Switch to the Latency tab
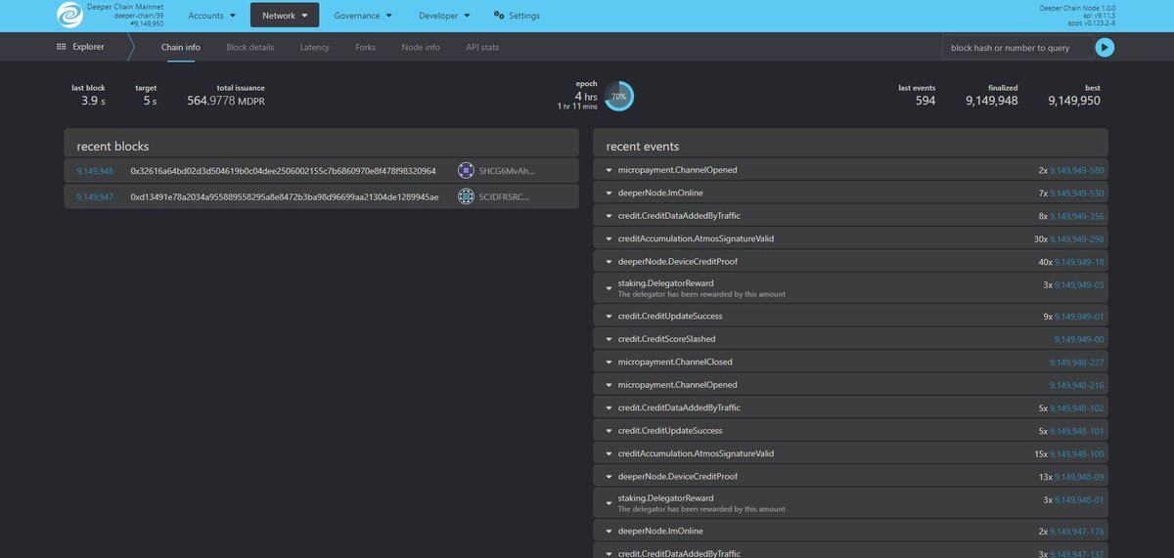 coord(315,47)
